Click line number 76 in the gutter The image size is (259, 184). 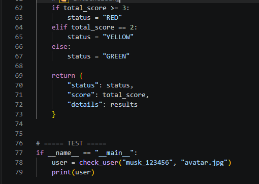tap(19, 143)
